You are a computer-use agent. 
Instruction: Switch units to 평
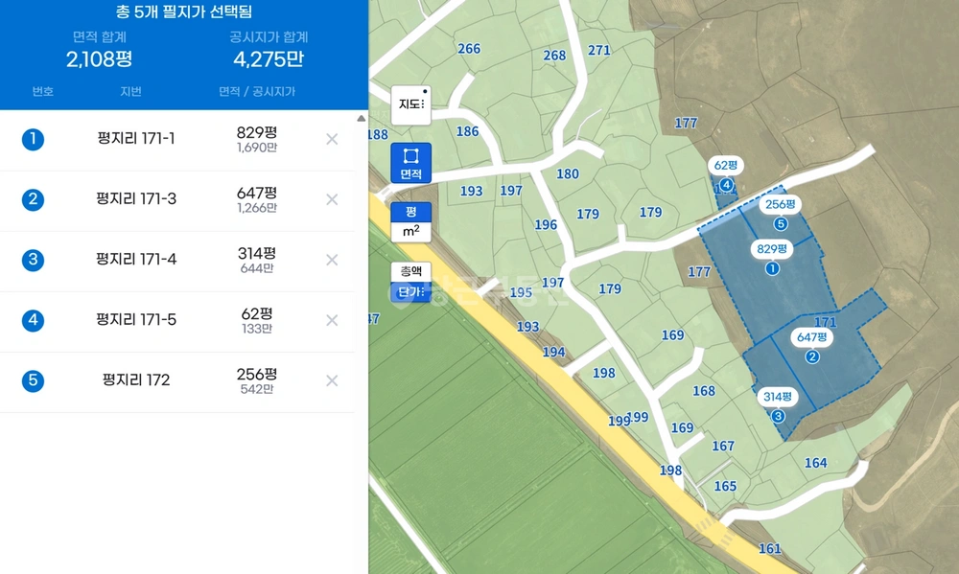pos(411,212)
